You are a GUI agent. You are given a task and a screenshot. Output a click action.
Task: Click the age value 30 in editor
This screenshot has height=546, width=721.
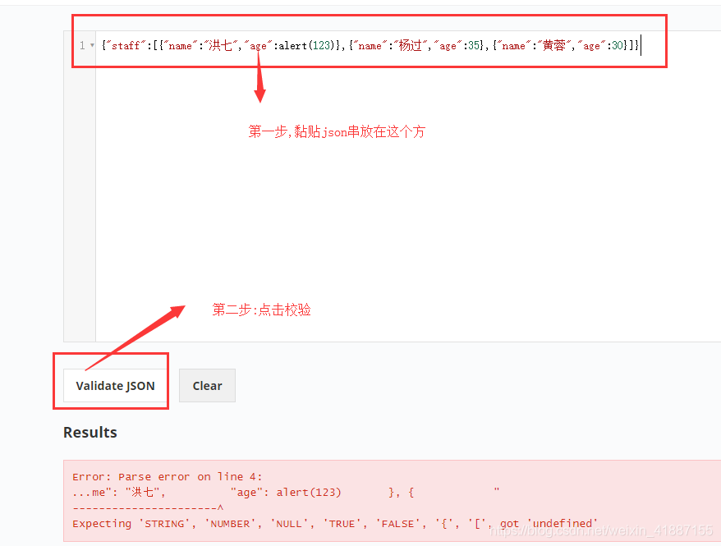pyautogui.click(x=618, y=45)
